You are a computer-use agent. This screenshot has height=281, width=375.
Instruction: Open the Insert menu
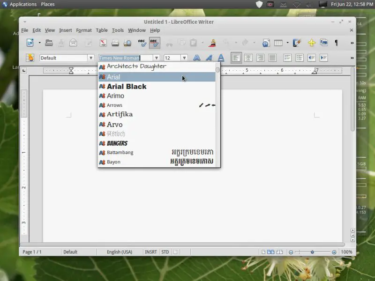tap(66, 30)
